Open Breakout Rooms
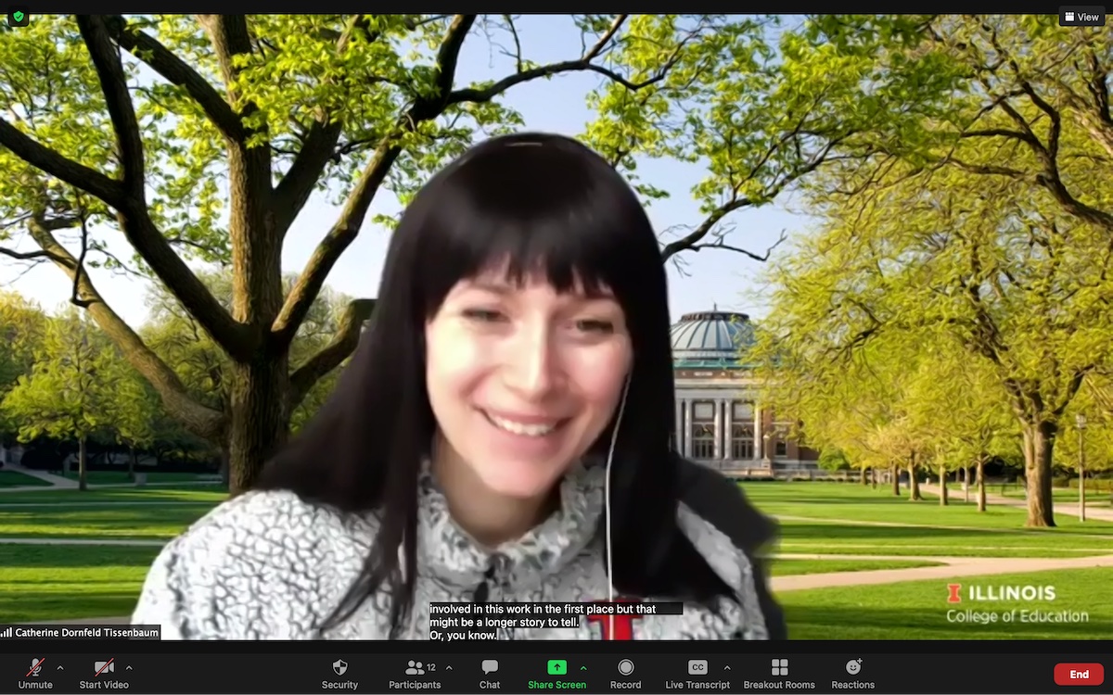Viewport: 1113px width, 695px height. [x=779, y=673]
